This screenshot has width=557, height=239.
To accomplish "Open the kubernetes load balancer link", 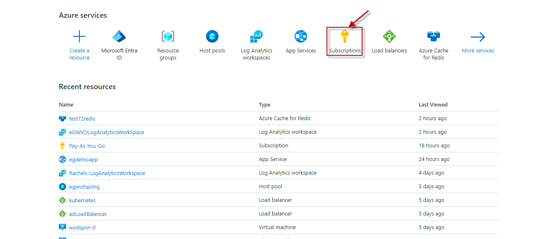I will tap(82, 200).
